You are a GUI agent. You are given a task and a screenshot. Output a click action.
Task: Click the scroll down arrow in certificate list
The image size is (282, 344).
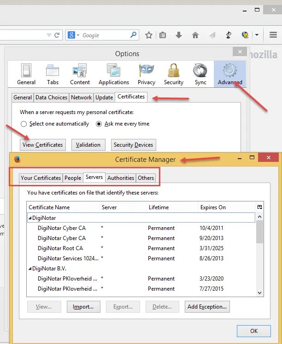click(x=259, y=293)
